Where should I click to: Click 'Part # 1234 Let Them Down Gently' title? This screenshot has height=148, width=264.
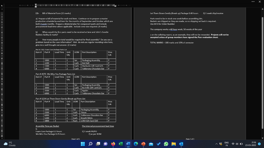point(60,99)
